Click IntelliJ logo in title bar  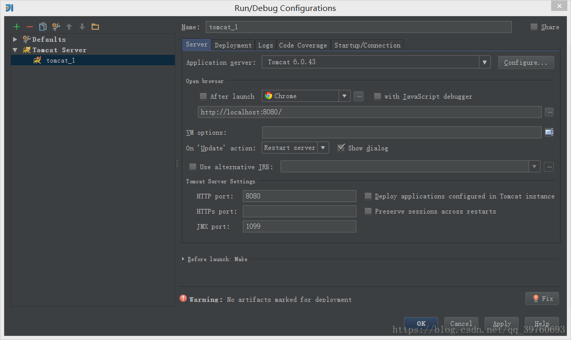pos(9,8)
